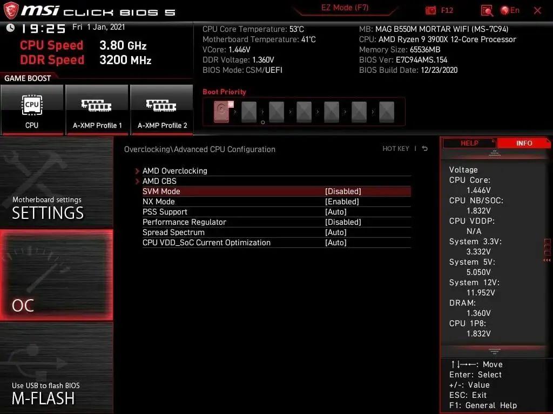
Task: Change NX Mode Enabled value
Action: coord(342,202)
